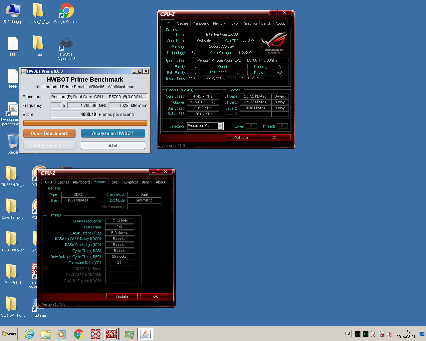Viewport: 426px width, 341px height.
Task: Click the network tray icon with red X
Action: (382, 334)
